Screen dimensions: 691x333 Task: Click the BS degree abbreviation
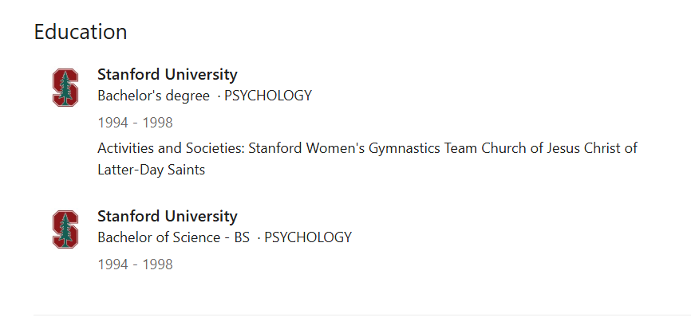[x=242, y=237]
